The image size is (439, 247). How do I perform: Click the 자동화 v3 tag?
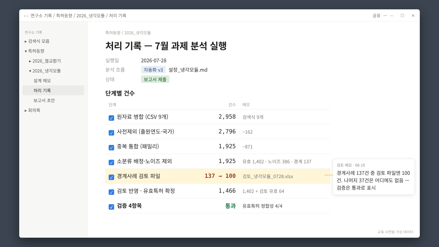click(153, 70)
